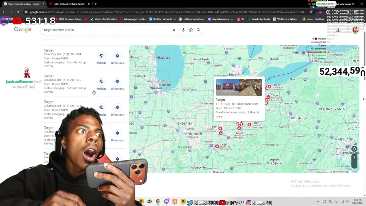Viewport: 366px width, 206px height.
Task: Start a voice search with the microphone icon
Action: pyautogui.click(x=183, y=30)
